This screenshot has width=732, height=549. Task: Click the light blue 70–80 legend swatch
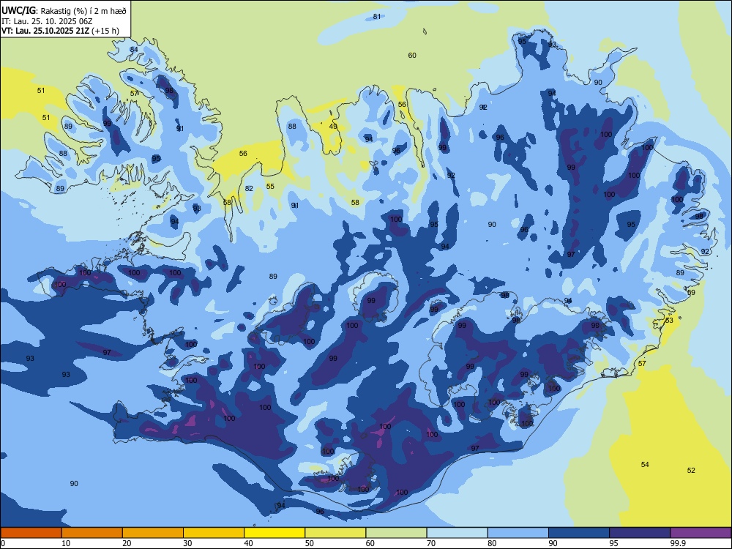click(x=457, y=533)
